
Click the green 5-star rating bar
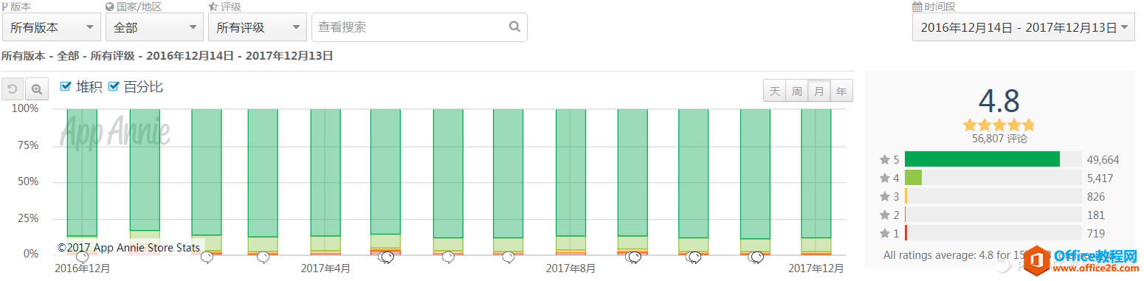coord(982,159)
